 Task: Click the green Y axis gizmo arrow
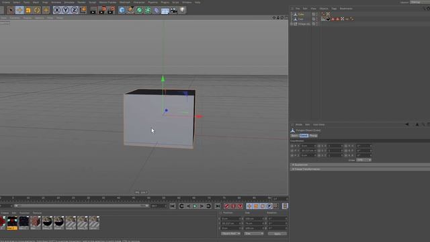[x=163, y=79]
